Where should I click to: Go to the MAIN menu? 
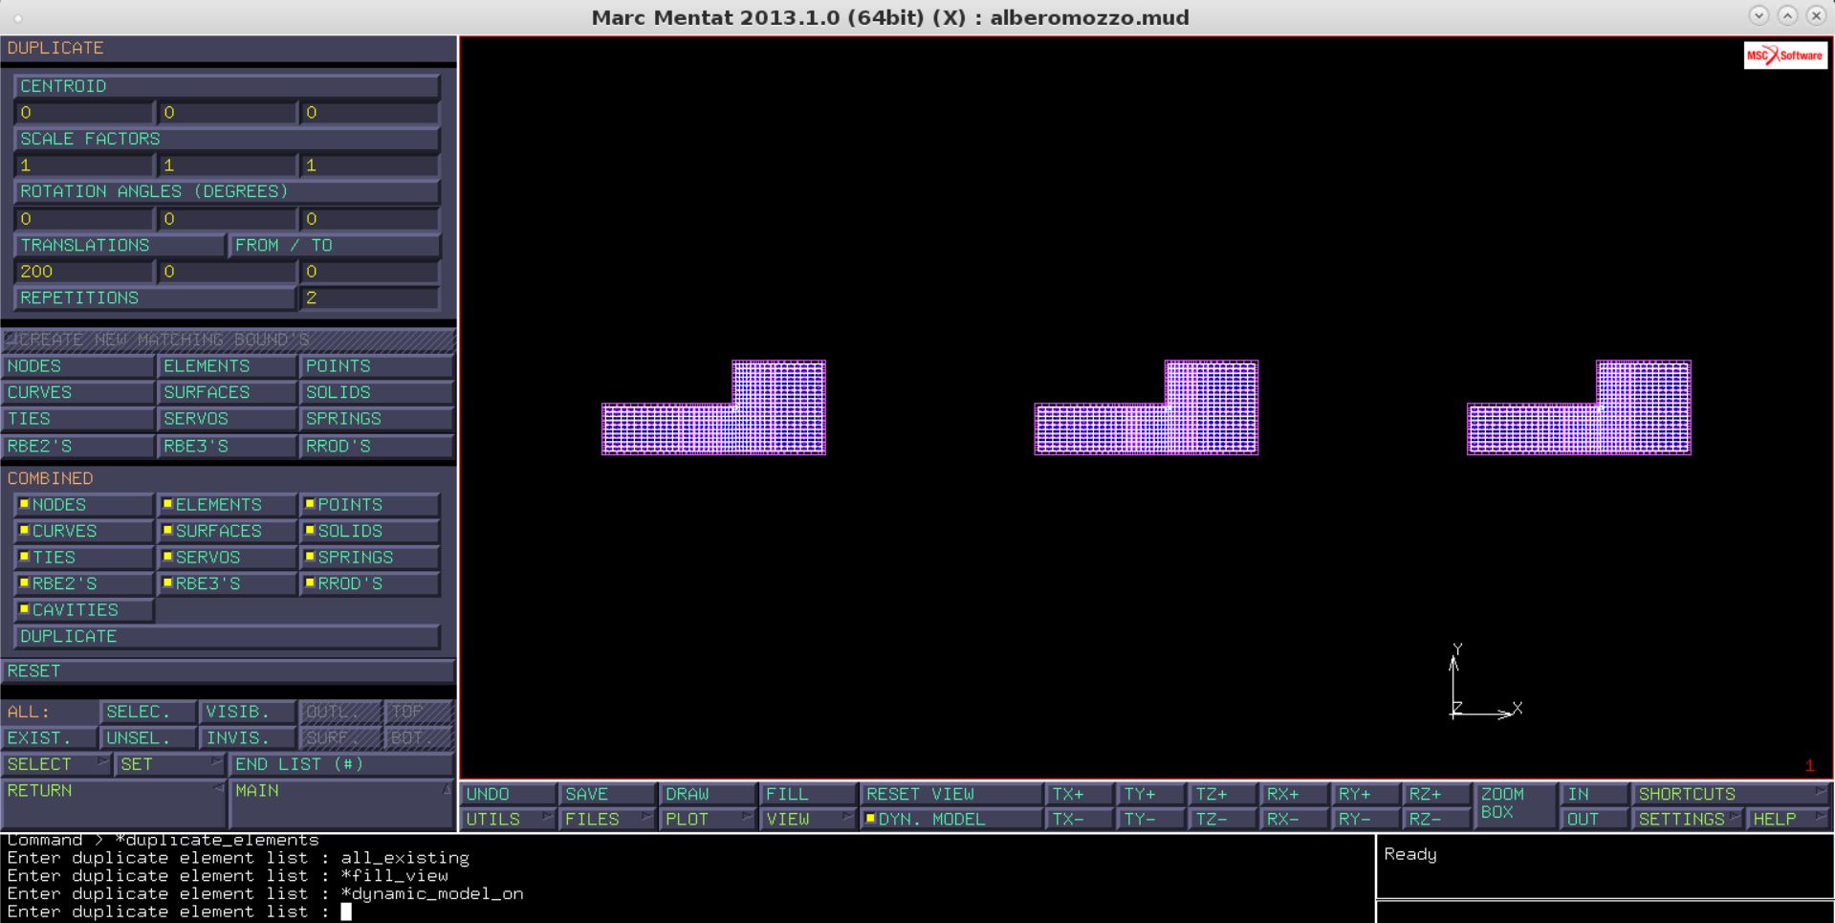(x=341, y=803)
